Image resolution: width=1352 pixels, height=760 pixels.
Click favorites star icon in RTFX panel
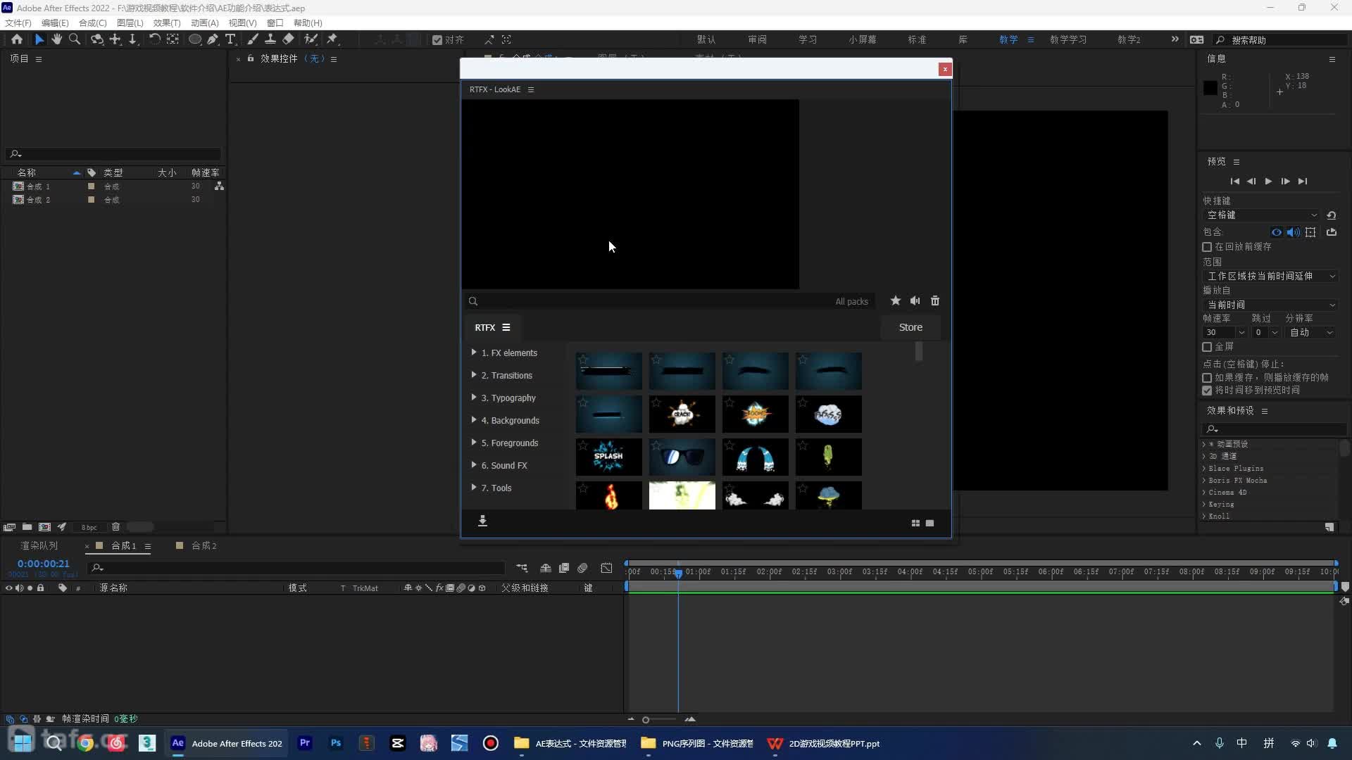[x=895, y=300]
